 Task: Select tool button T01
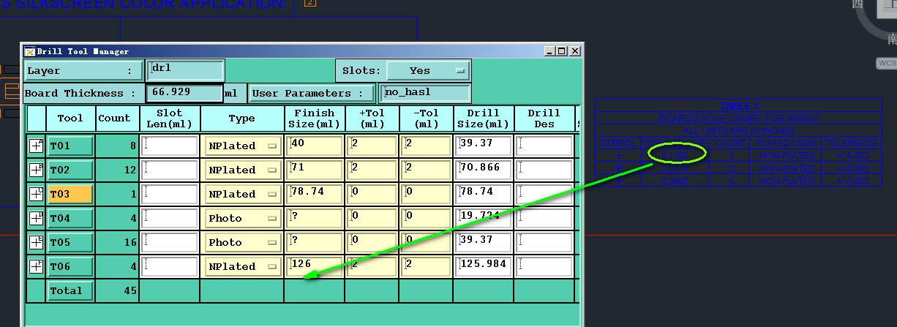pyautogui.click(x=70, y=146)
